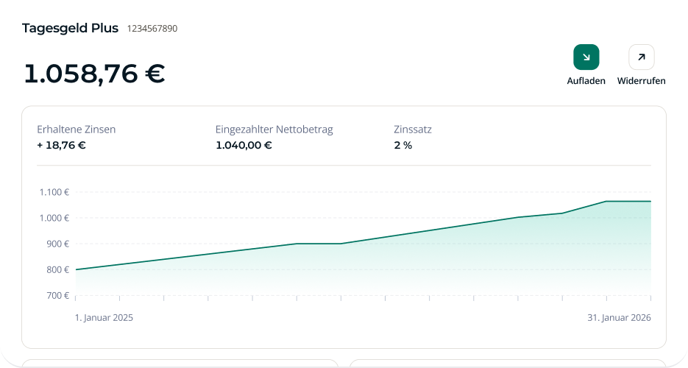The width and height of the screenshot is (688, 368).
Task: Click the Zinssatz label
Action: point(412,130)
